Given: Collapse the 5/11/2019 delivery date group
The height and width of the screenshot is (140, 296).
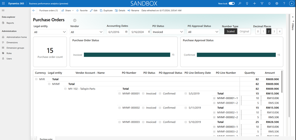Looking at the screenshot, I should (x=186, y=108).
